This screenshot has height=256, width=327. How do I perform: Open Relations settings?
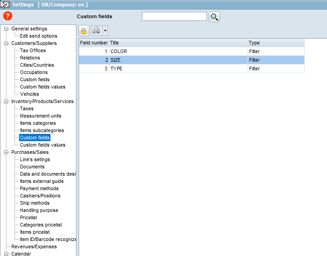pos(30,58)
